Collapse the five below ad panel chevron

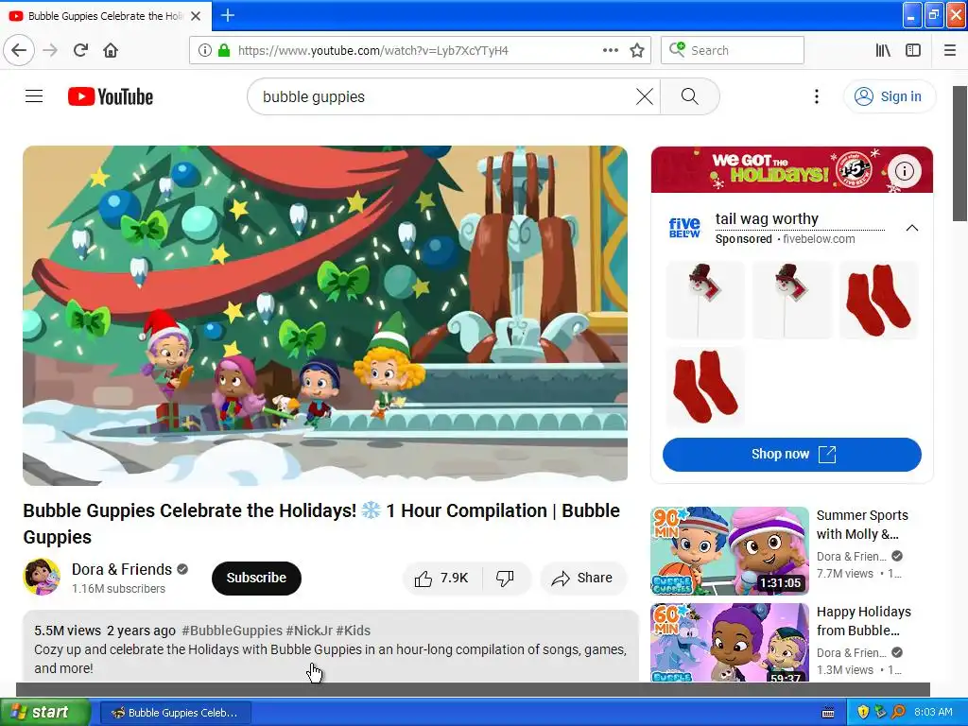pyautogui.click(x=912, y=228)
